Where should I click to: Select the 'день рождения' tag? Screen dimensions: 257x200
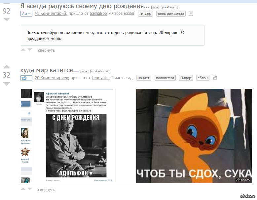(170, 14)
